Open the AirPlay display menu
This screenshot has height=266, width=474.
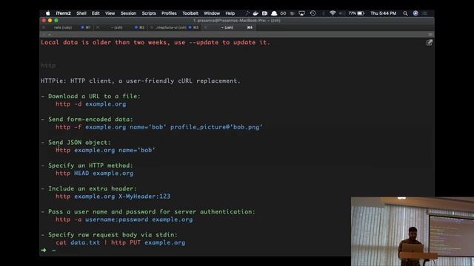(301, 13)
